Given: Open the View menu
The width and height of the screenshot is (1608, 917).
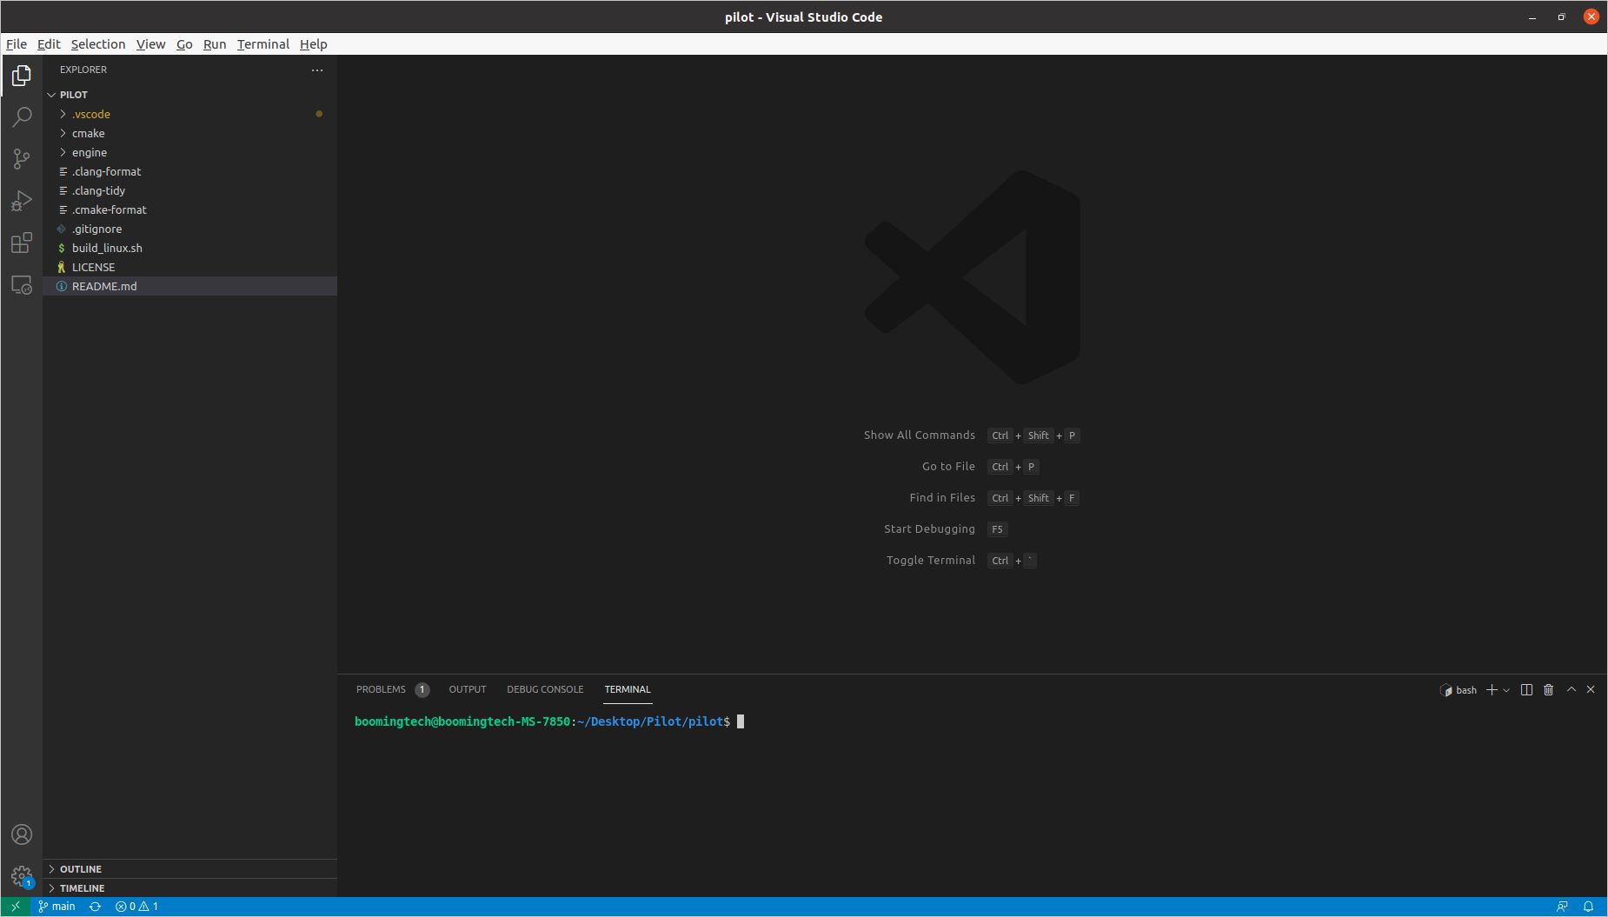Looking at the screenshot, I should [150, 44].
